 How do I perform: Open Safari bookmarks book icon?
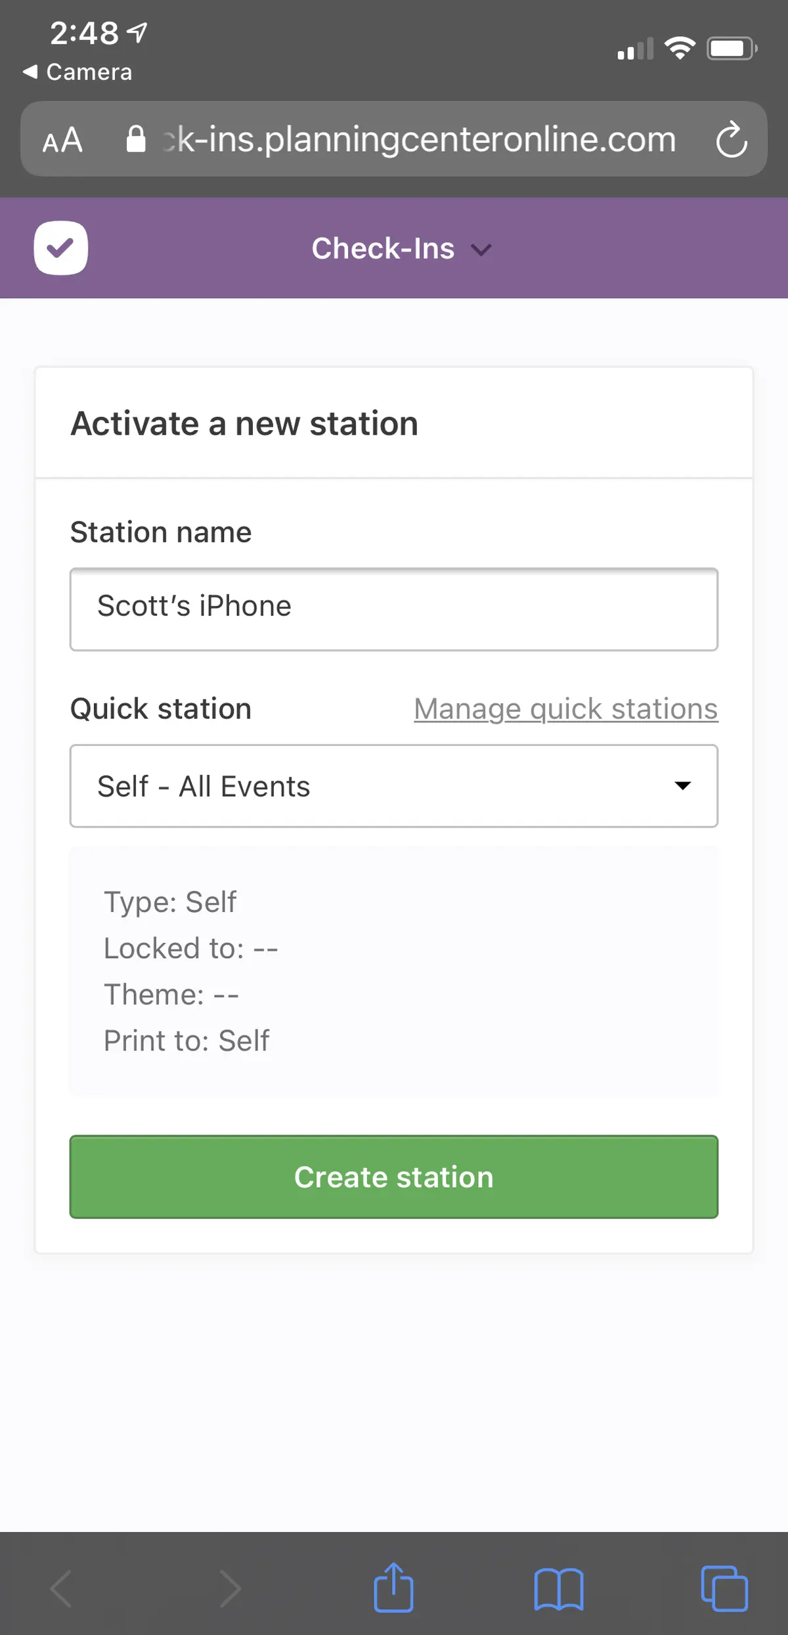tap(559, 1590)
